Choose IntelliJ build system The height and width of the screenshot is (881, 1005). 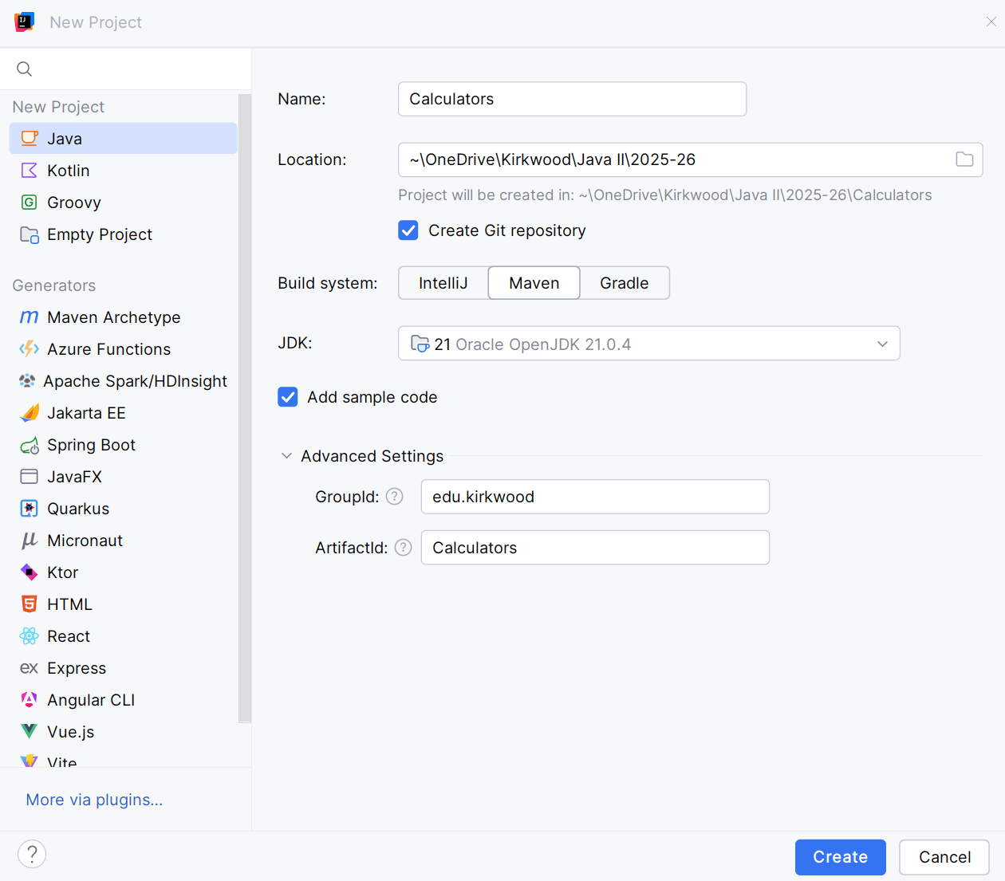[x=443, y=283]
